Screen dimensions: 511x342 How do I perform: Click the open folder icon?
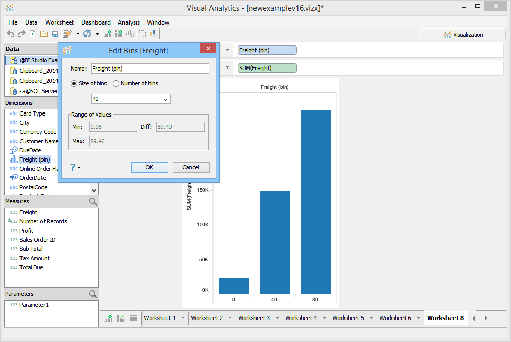tap(44, 34)
